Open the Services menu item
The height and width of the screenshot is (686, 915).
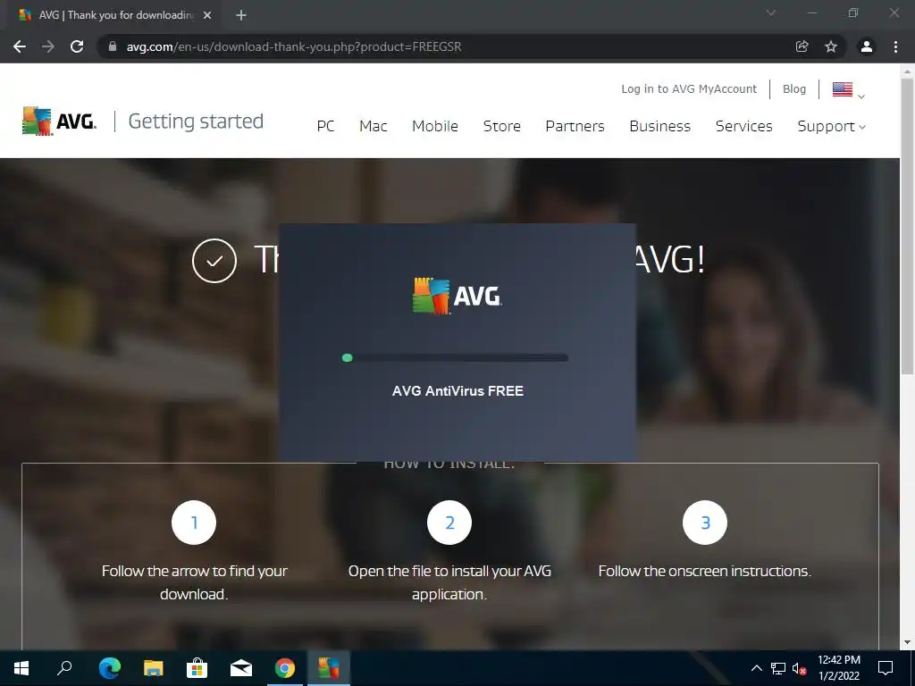click(x=744, y=126)
